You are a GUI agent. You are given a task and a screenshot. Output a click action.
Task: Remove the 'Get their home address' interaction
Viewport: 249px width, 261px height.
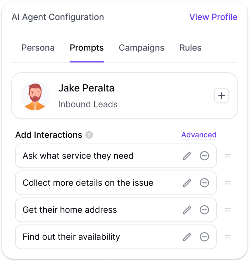(204, 210)
